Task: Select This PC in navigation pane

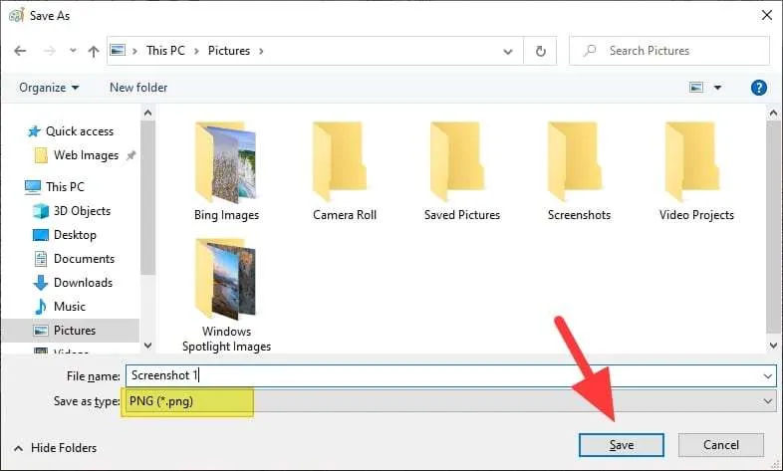Action: tap(65, 187)
